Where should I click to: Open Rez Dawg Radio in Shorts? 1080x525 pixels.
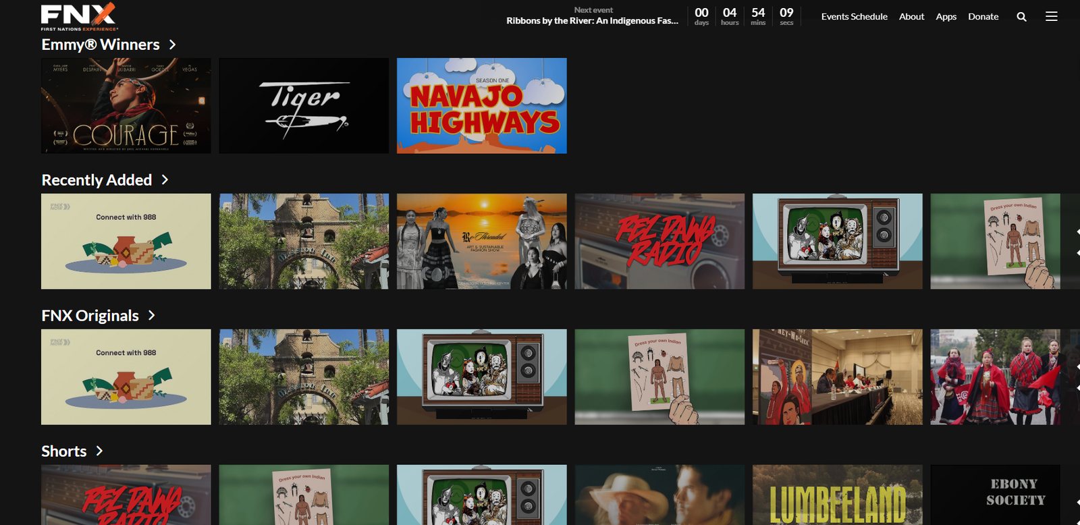(x=126, y=495)
